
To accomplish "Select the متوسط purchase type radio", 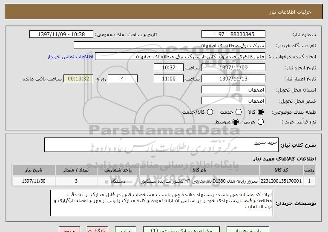I will tap(235, 122).
